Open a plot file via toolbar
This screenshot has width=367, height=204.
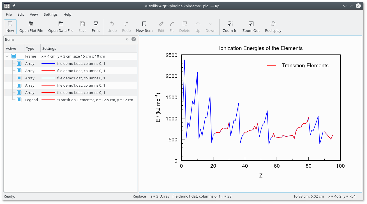coord(31,27)
